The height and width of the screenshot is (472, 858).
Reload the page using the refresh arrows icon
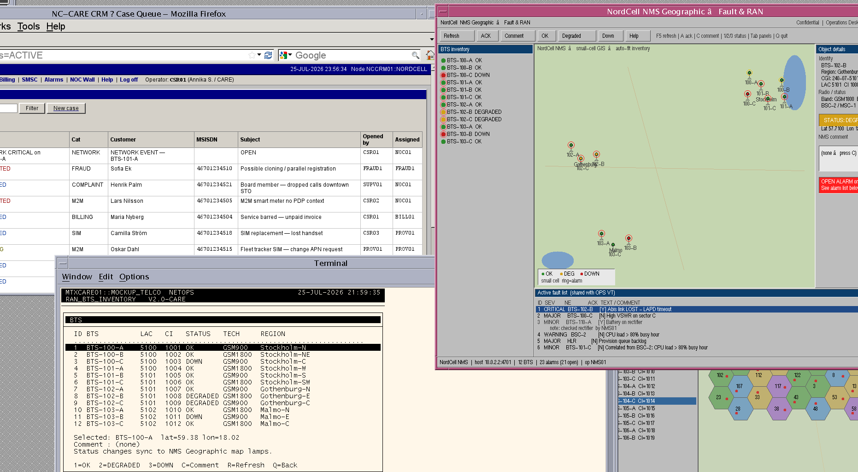(268, 55)
